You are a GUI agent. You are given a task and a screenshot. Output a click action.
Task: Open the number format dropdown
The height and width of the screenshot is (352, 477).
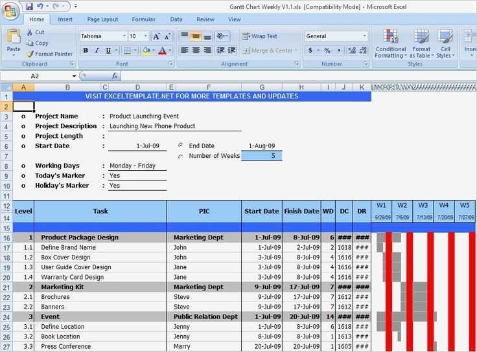[364, 36]
